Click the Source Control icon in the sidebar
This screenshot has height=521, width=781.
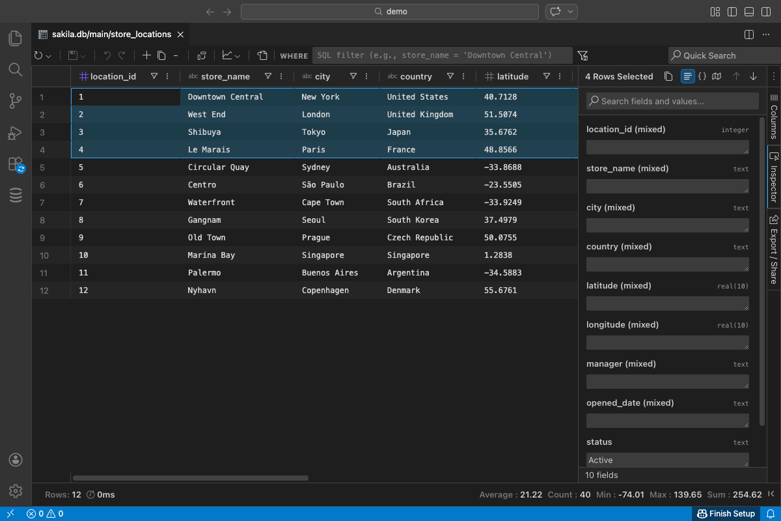pyautogui.click(x=15, y=101)
